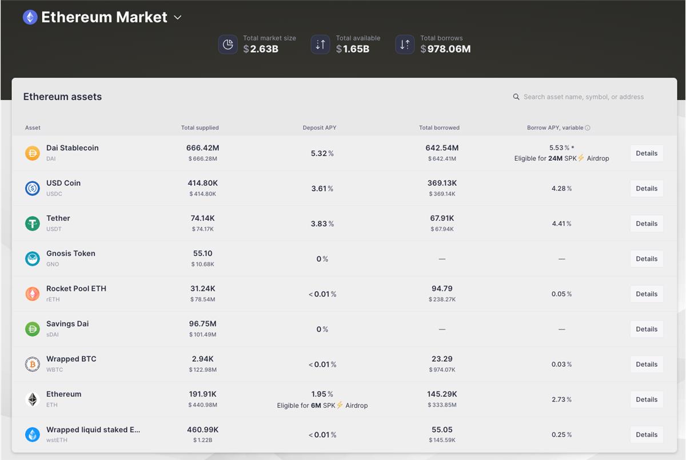Click the Tether token icon

pos(33,223)
